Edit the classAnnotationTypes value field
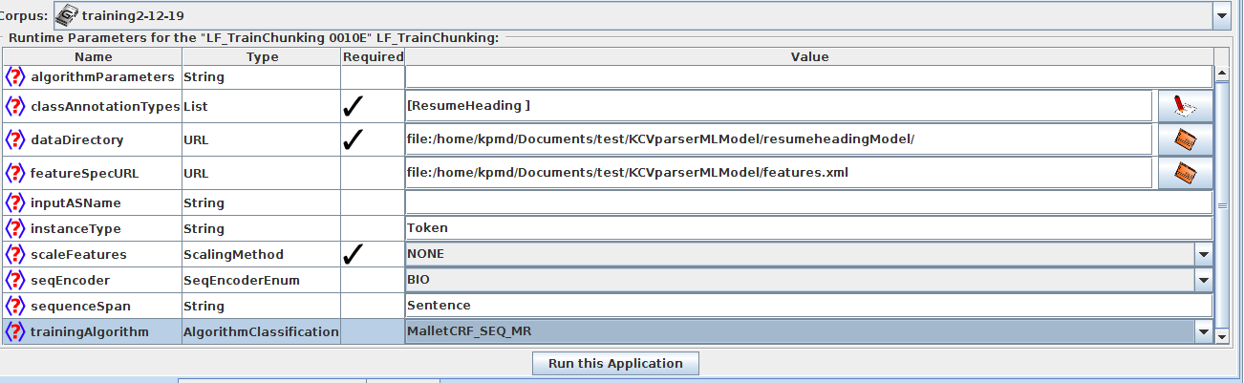This screenshot has height=383, width=1244. click(778, 106)
